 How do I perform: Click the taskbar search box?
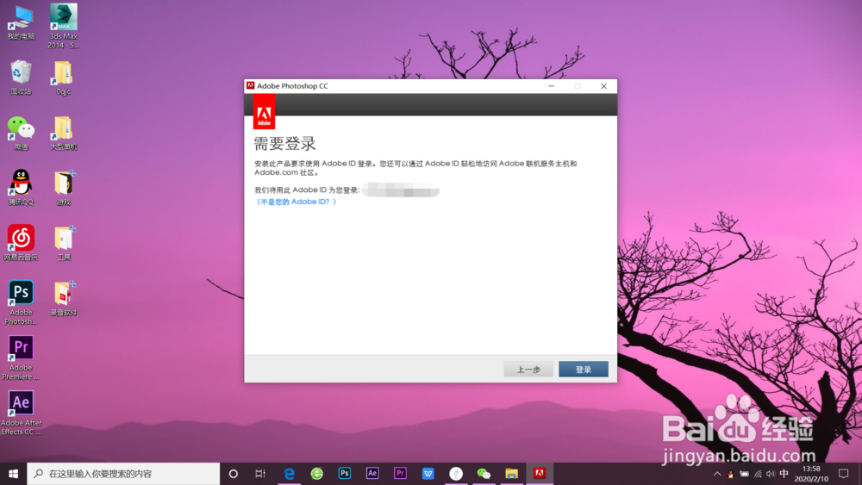[x=123, y=474]
